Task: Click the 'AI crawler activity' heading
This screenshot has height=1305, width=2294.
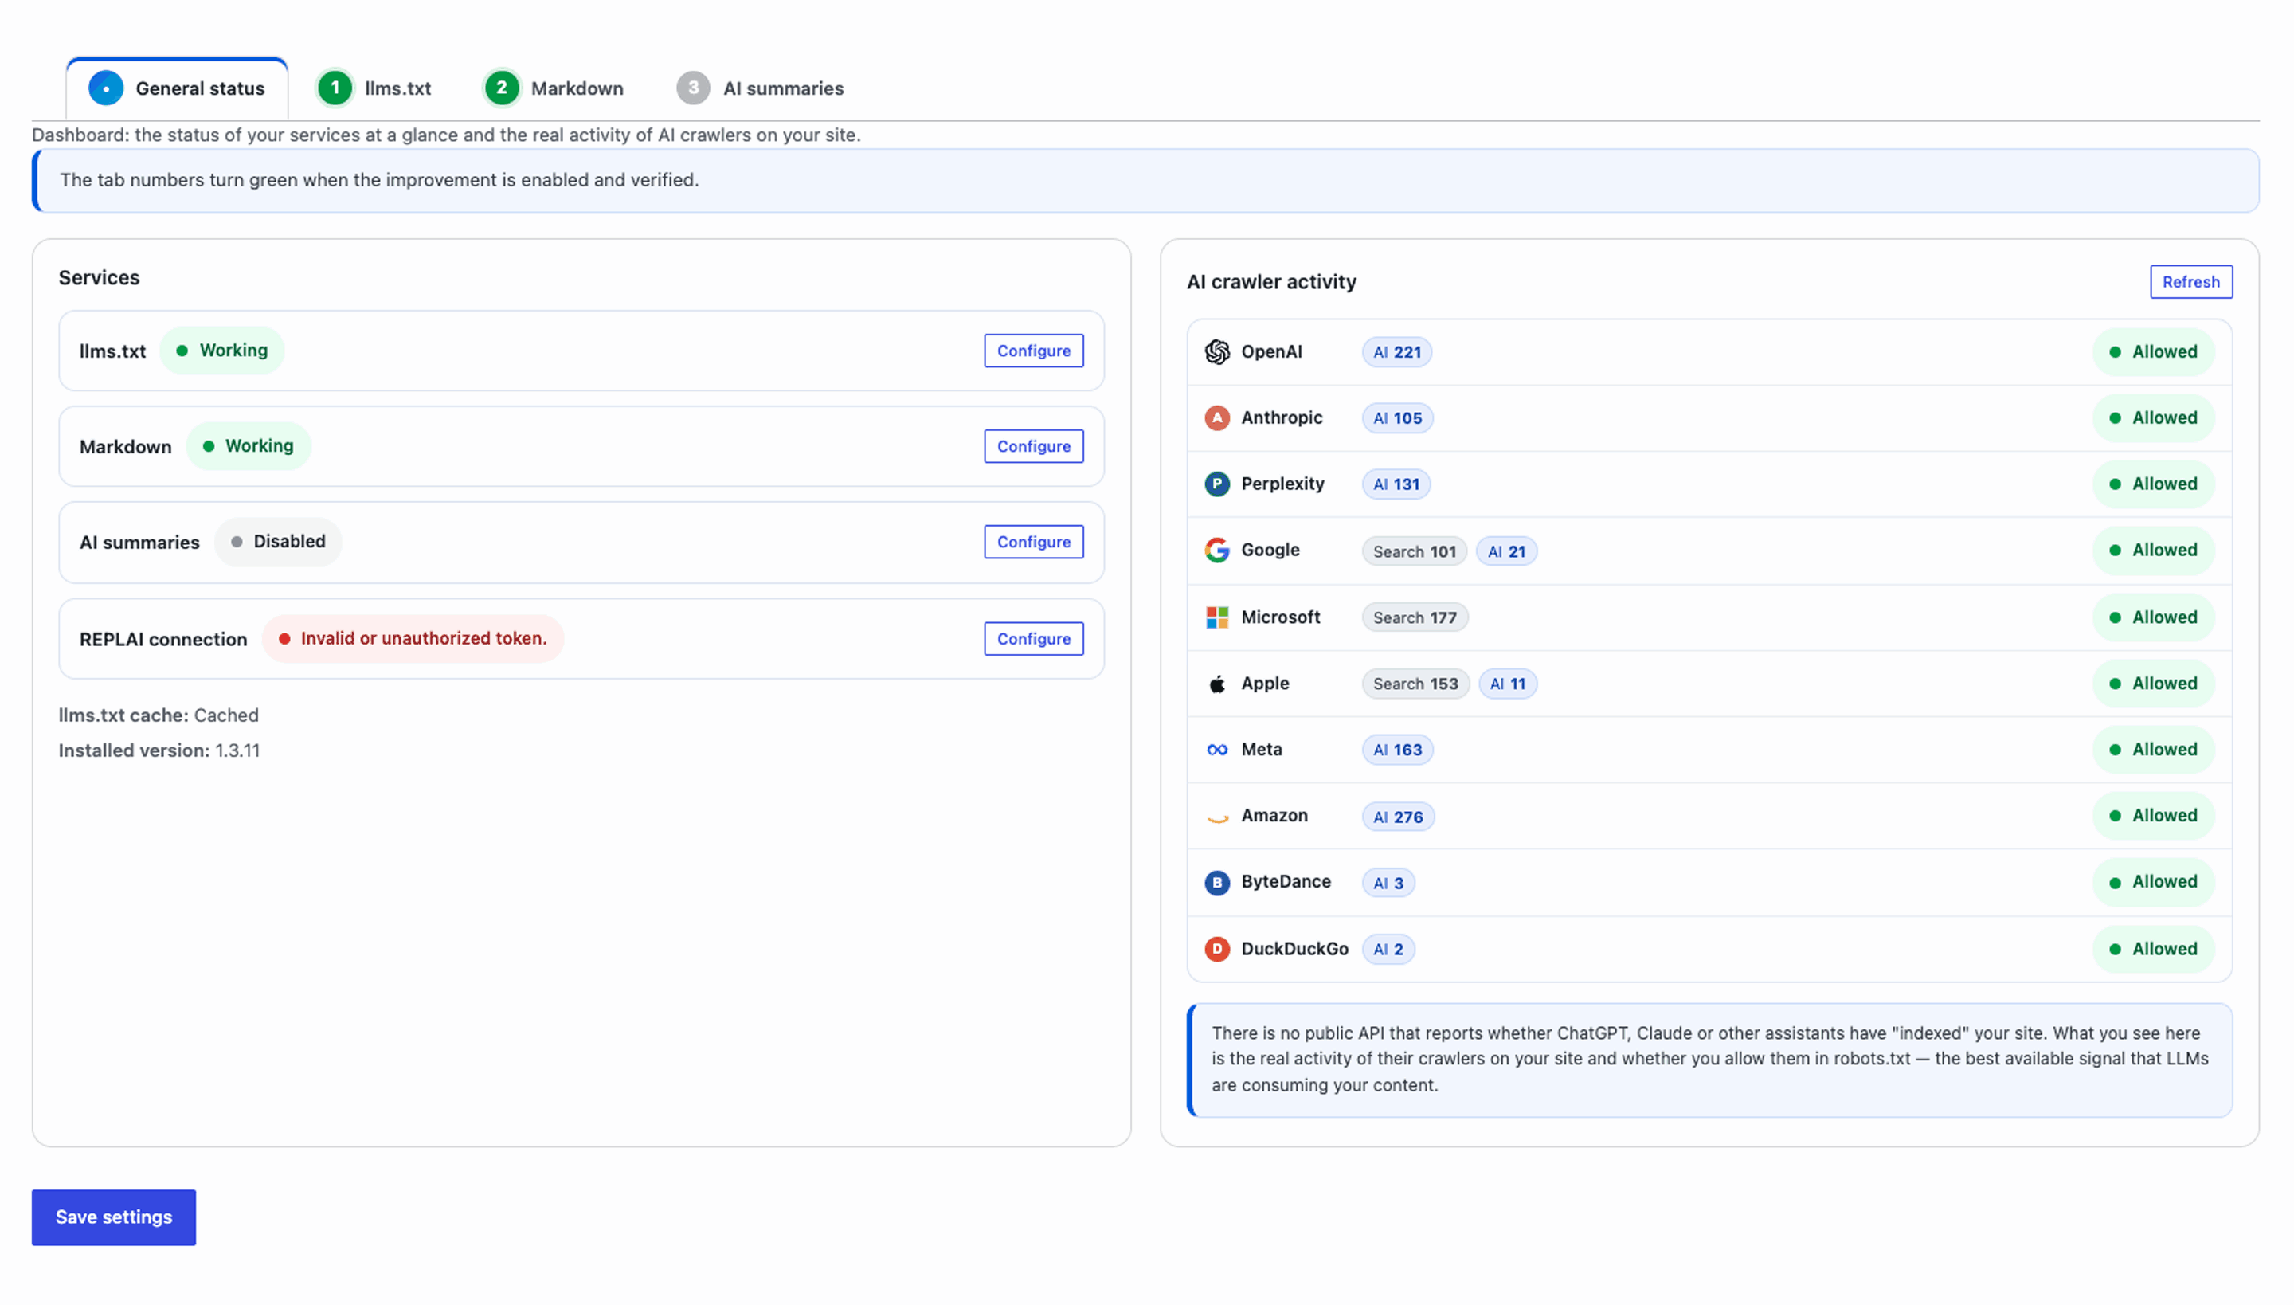Action: point(1270,282)
